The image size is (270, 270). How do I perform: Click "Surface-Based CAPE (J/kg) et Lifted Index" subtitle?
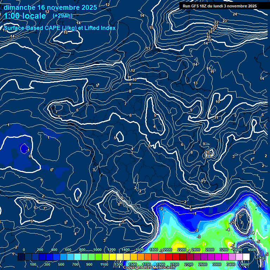tap(59, 28)
